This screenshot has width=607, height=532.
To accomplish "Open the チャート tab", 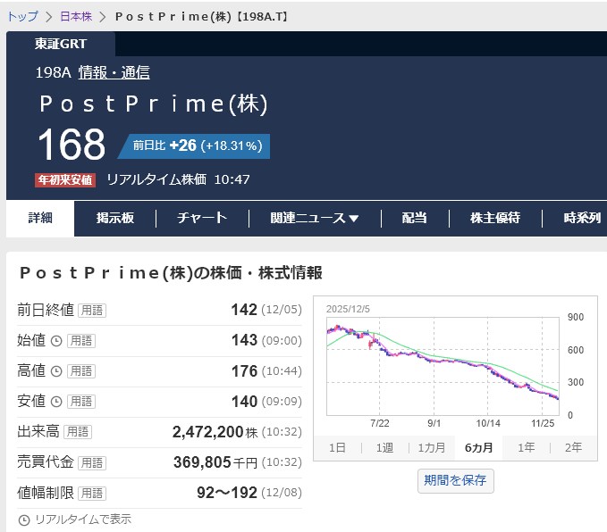I will pyautogui.click(x=202, y=218).
